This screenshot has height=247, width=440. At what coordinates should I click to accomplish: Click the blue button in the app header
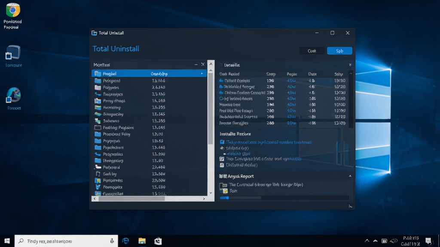click(339, 51)
